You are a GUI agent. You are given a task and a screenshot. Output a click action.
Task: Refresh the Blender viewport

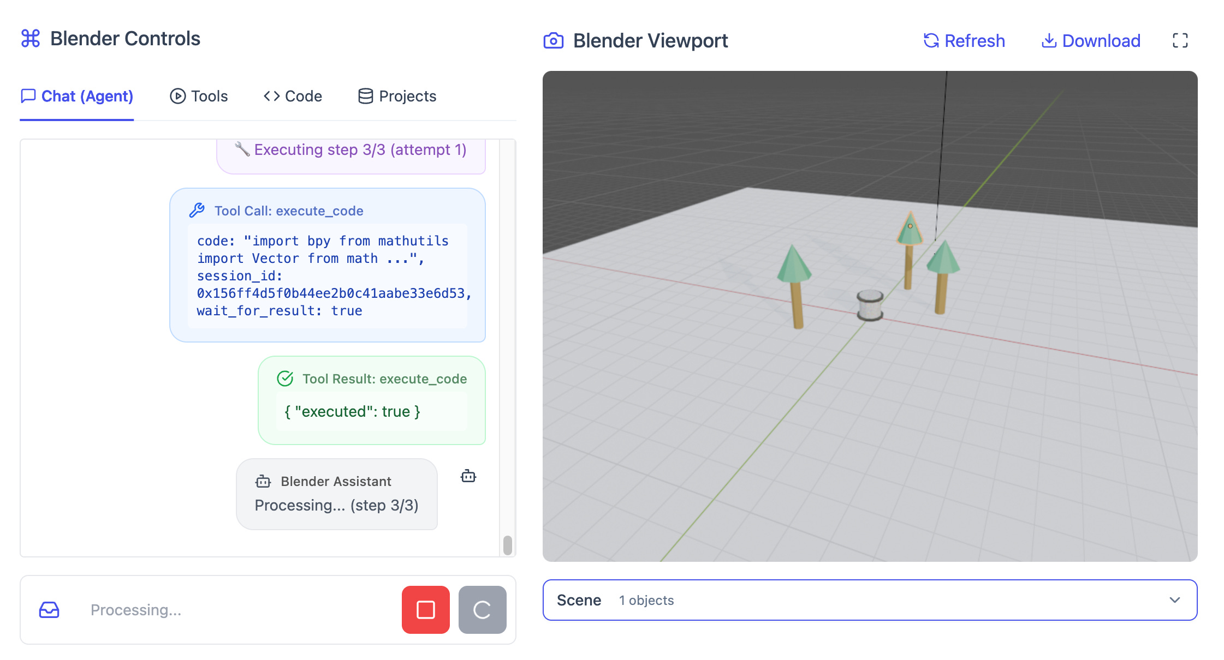tap(964, 41)
